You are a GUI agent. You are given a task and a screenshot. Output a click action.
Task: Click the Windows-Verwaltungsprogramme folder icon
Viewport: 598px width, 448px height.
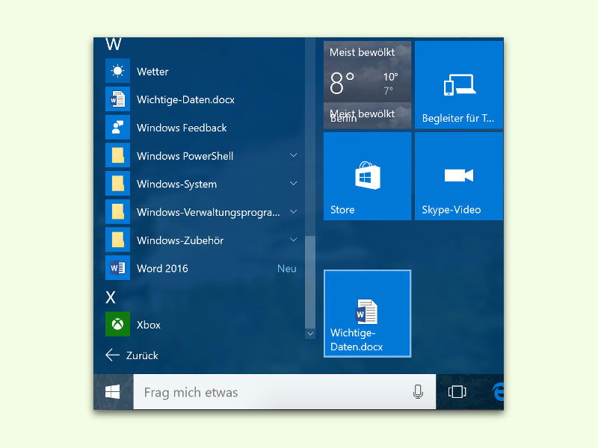tap(117, 212)
